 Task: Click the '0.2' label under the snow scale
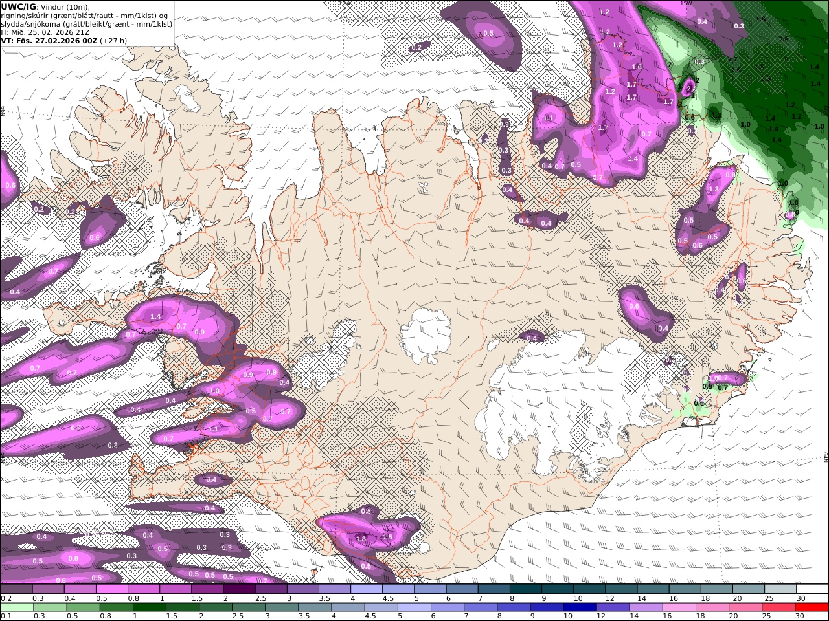[5, 598]
